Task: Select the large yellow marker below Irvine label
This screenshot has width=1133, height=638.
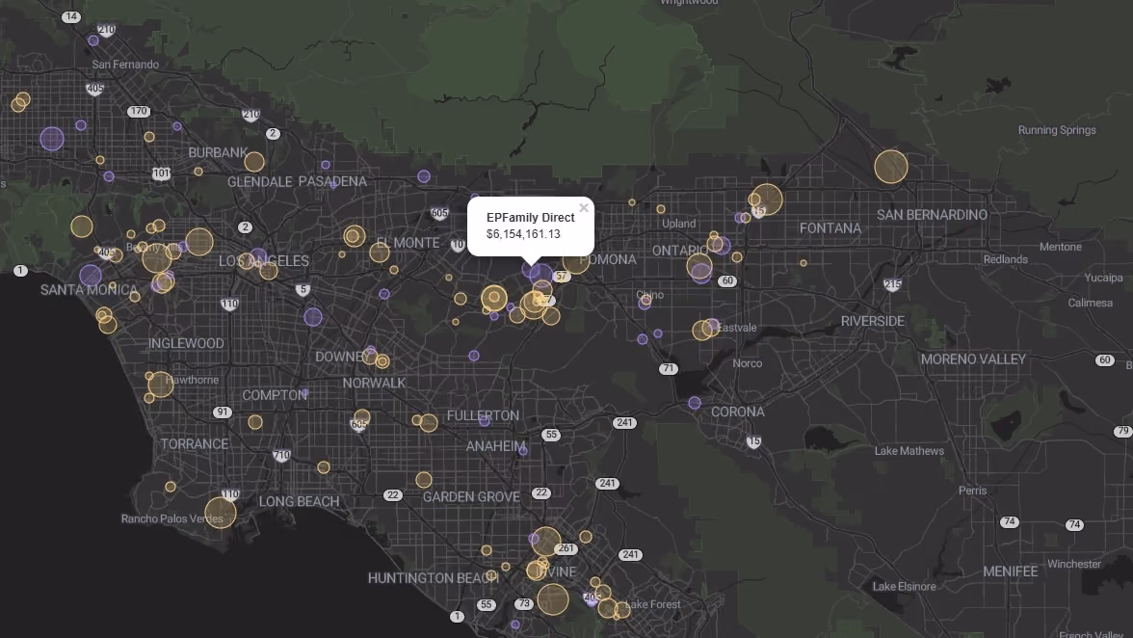Action: (553, 599)
